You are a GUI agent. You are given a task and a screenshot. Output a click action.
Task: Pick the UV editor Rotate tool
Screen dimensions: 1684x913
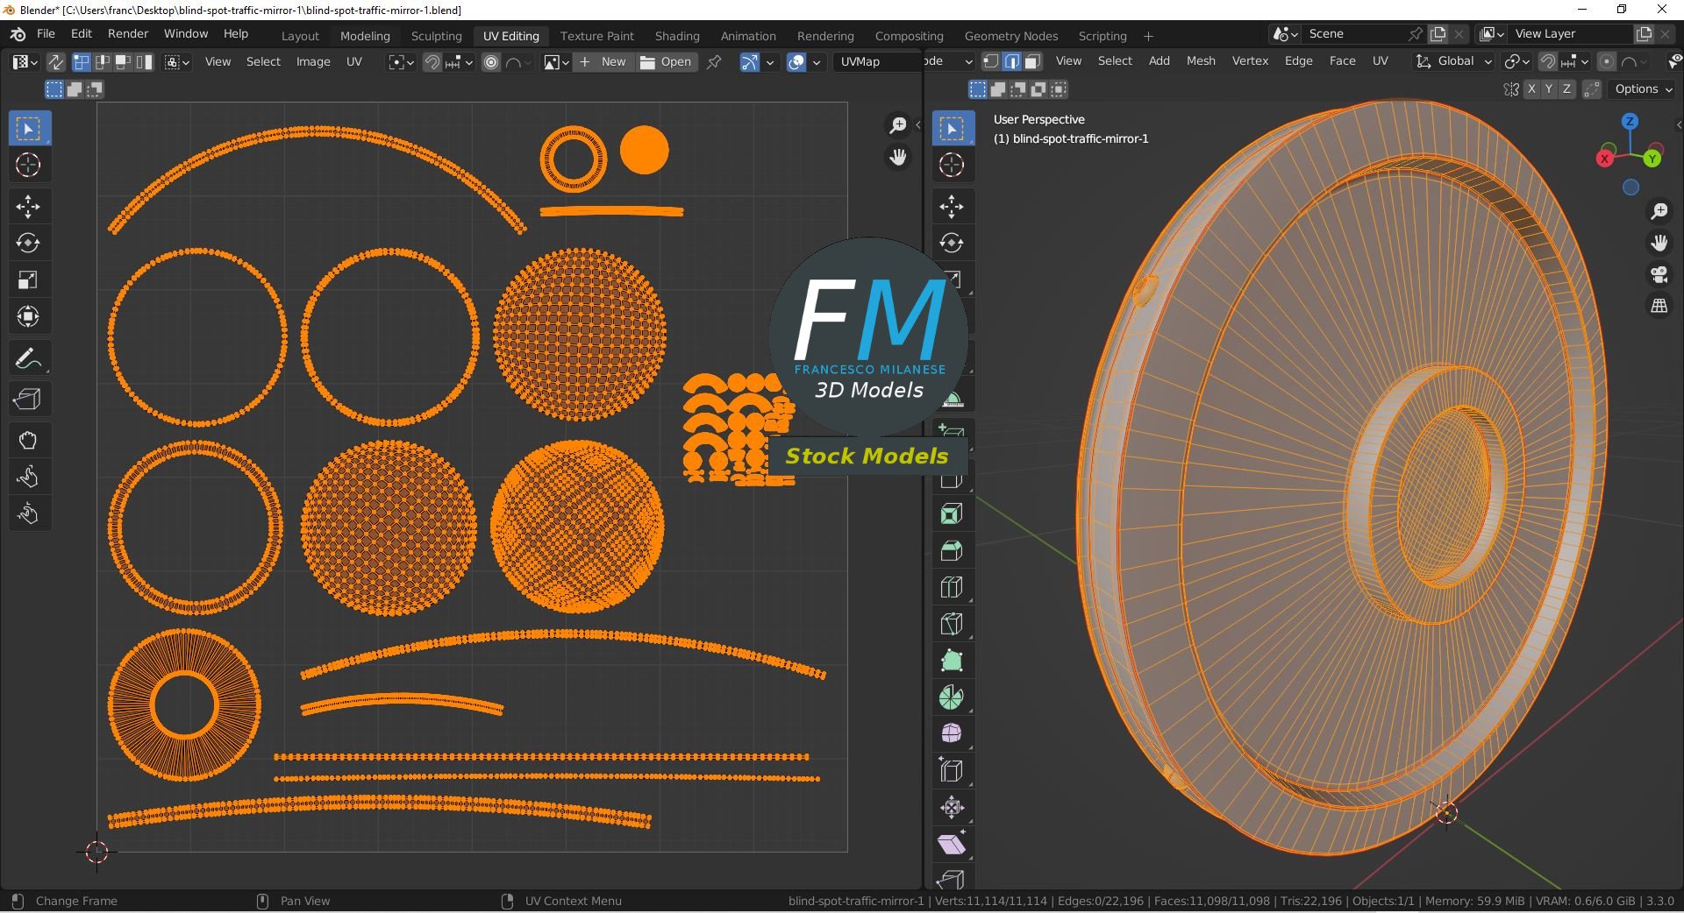(28, 243)
